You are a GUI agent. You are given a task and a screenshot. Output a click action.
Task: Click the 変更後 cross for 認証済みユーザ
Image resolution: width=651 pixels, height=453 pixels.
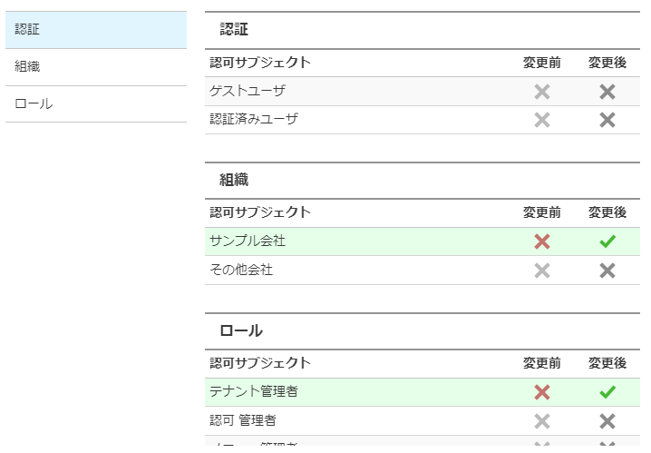coord(607,120)
